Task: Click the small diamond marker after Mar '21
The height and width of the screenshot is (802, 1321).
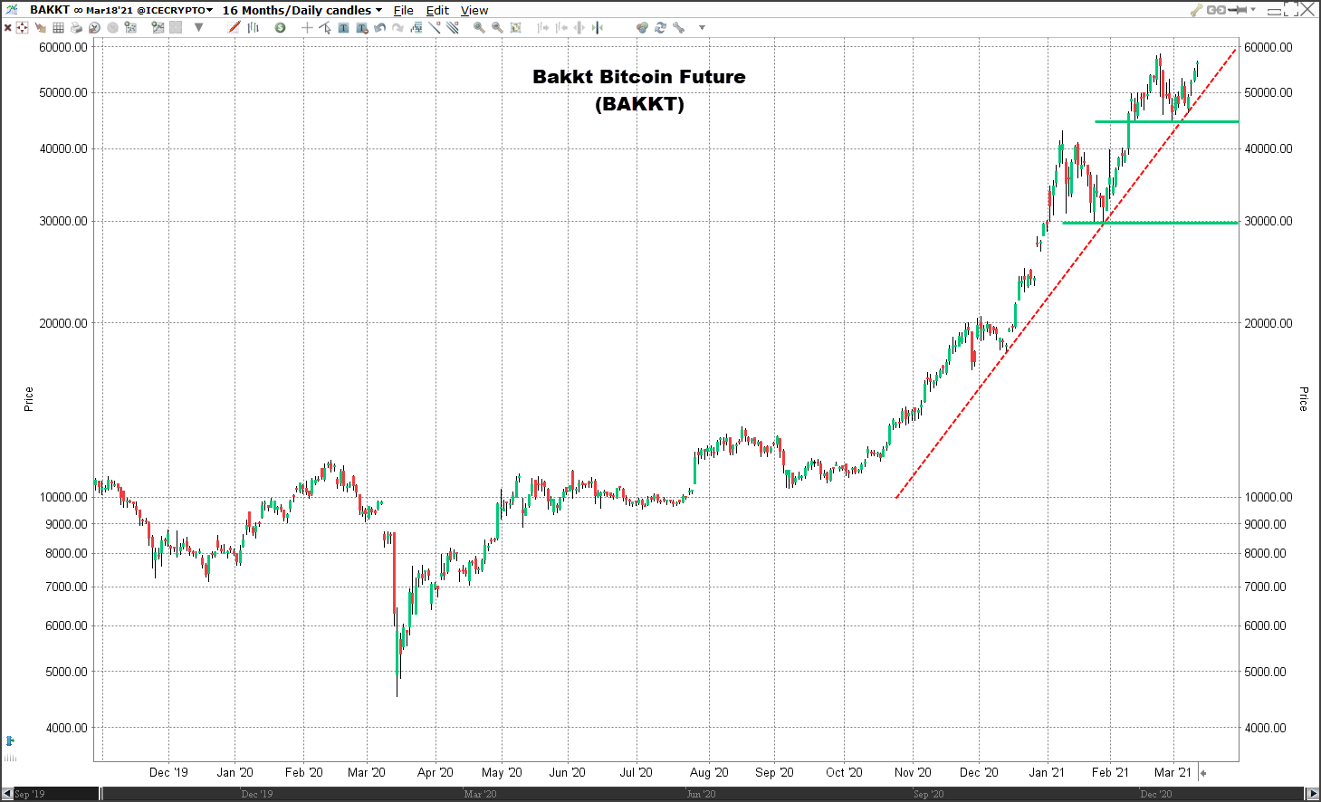Action: pos(1203,773)
